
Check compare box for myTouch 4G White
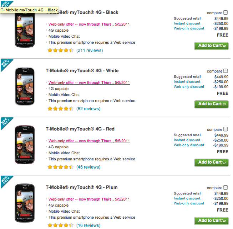[226, 71]
